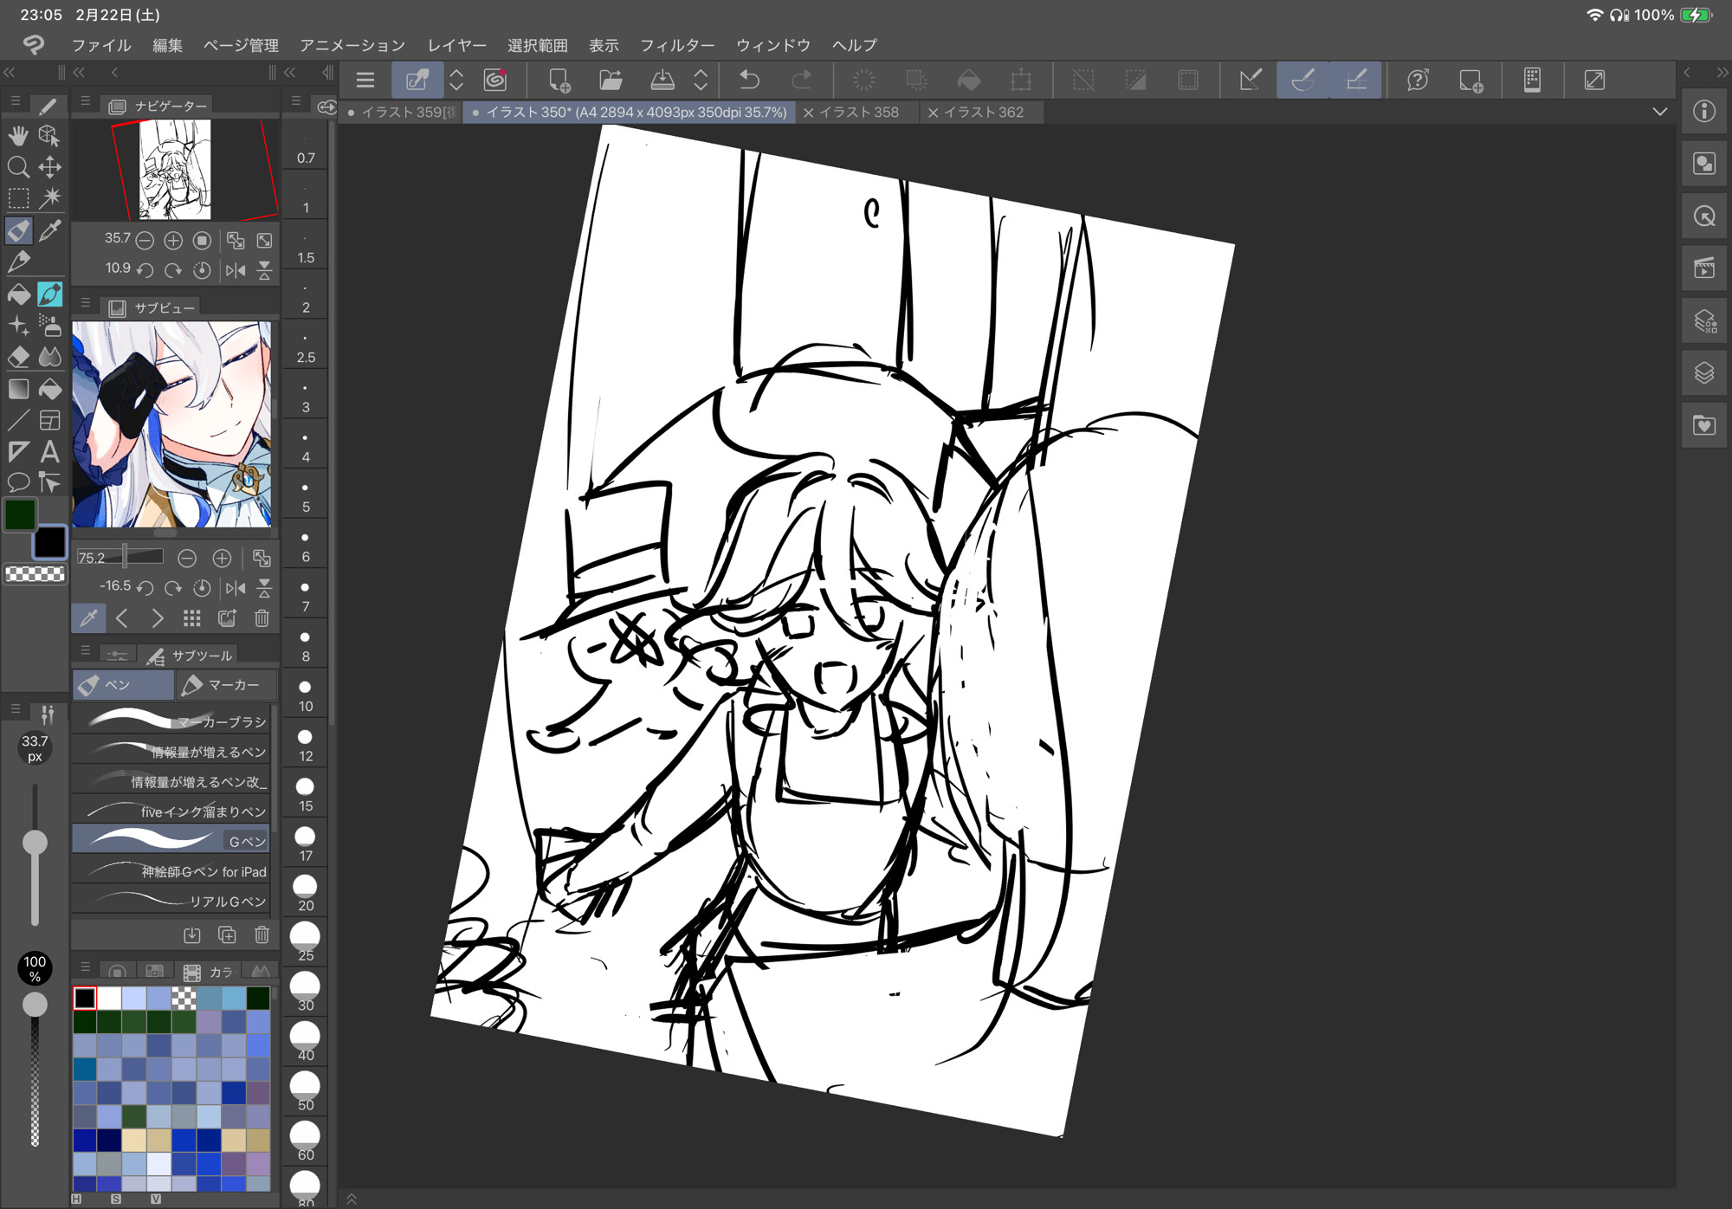Open the Clip Studio spiral icon
The image size is (1732, 1209).
495,81
